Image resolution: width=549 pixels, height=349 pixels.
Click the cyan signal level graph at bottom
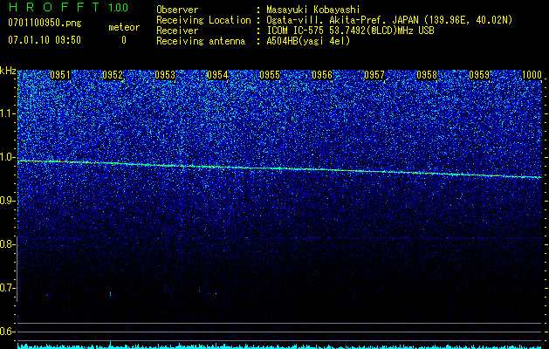click(x=280, y=346)
